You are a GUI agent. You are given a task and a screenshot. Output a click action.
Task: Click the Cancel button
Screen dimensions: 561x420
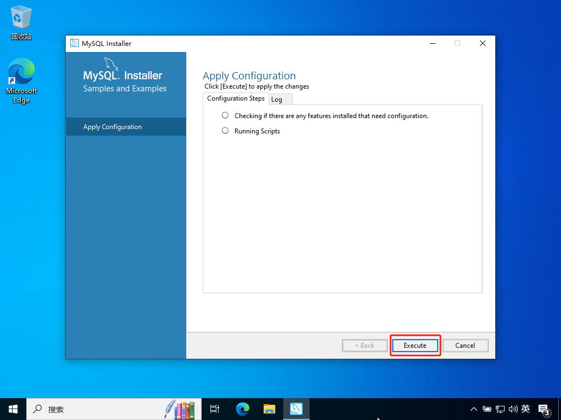[x=465, y=346]
